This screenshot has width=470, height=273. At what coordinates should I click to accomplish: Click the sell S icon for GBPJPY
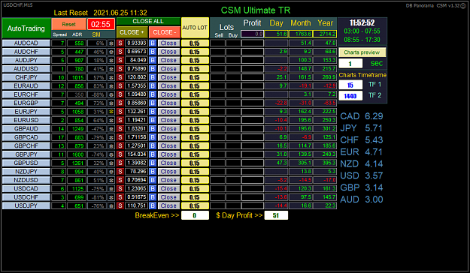click(x=120, y=154)
